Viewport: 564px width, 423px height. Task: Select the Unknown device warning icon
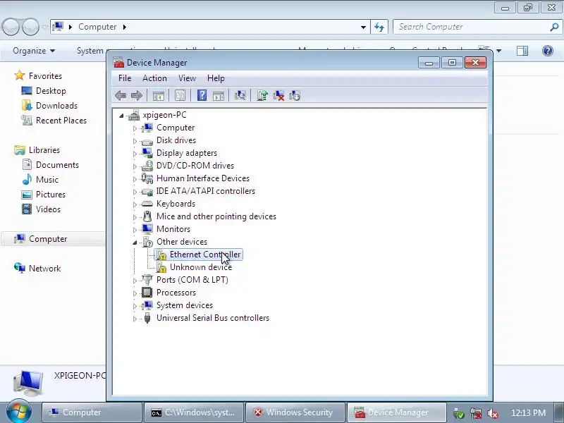[x=161, y=267]
